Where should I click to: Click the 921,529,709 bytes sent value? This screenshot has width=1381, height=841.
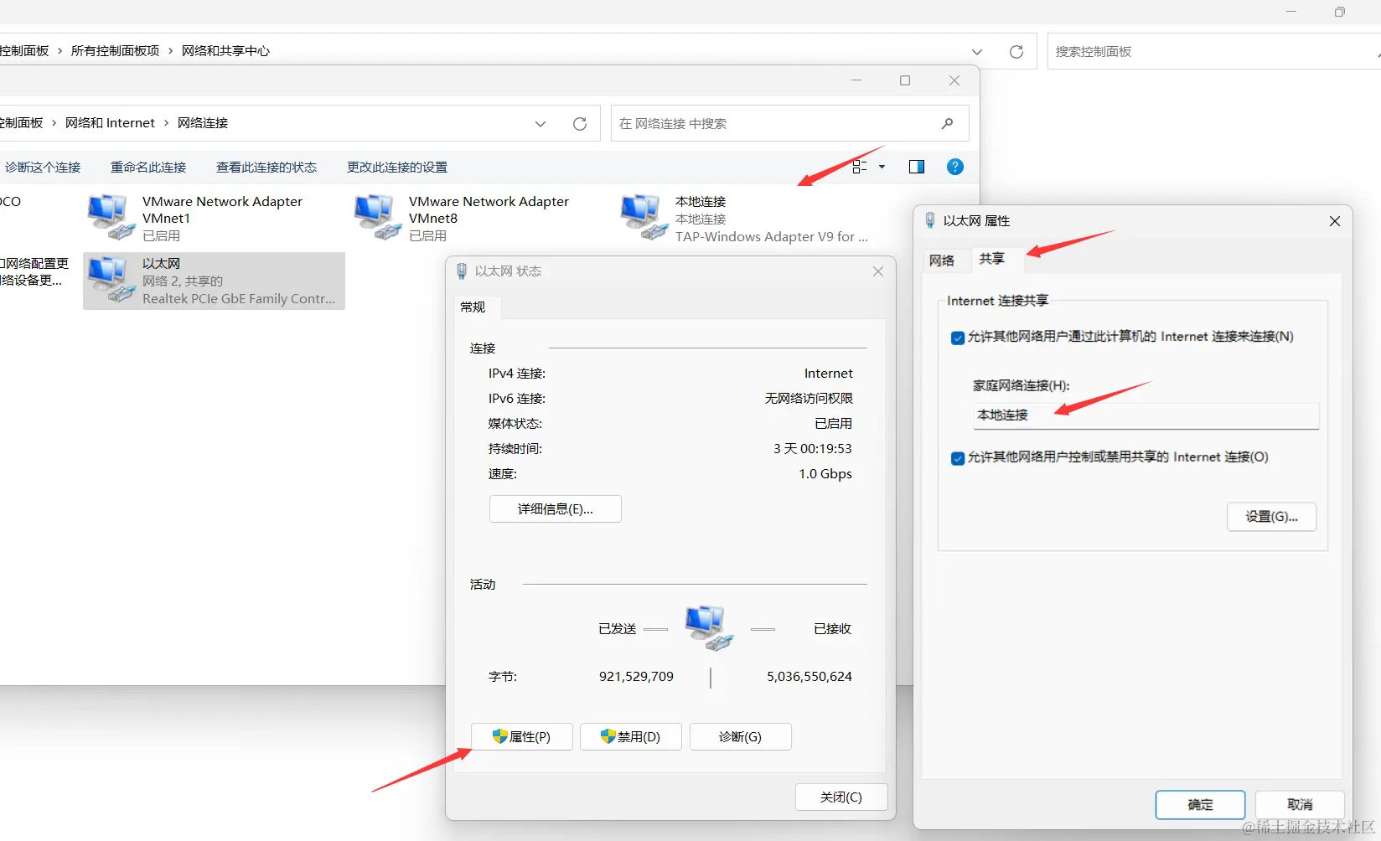coord(636,677)
